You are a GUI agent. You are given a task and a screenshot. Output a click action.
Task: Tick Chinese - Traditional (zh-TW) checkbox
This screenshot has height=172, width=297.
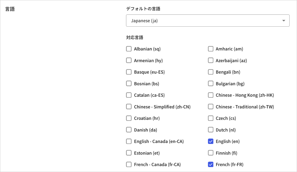(x=210, y=107)
